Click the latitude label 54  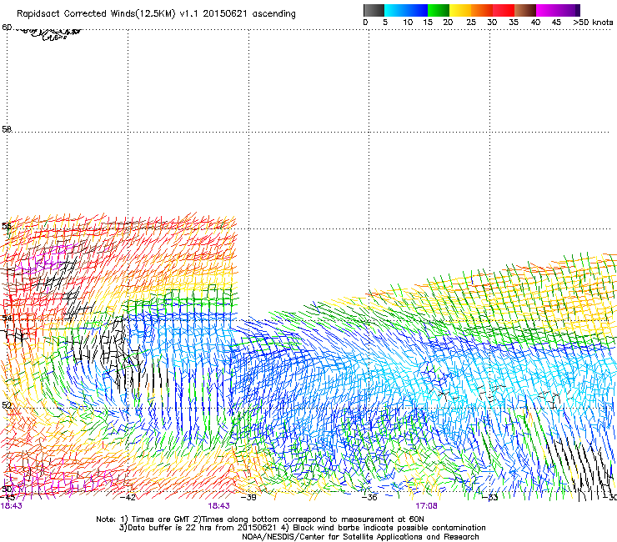click(7, 317)
